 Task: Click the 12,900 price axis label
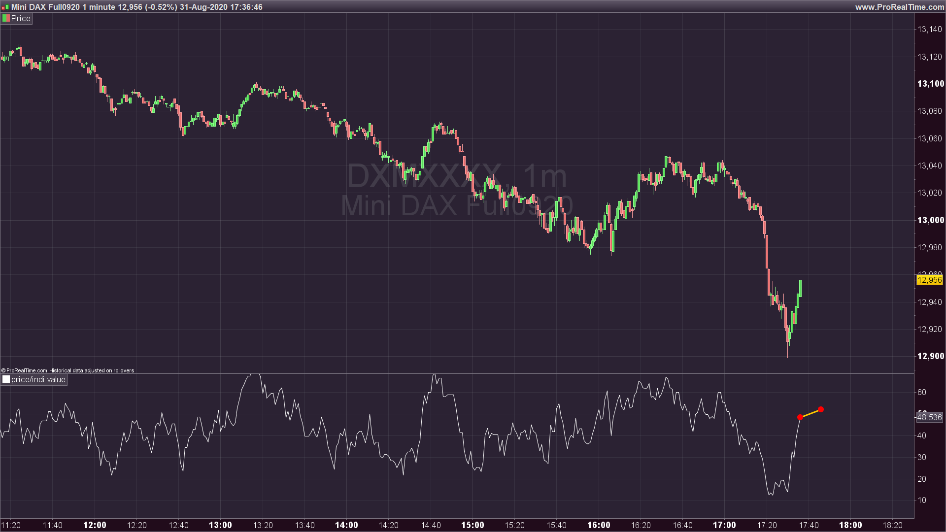[930, 356]
